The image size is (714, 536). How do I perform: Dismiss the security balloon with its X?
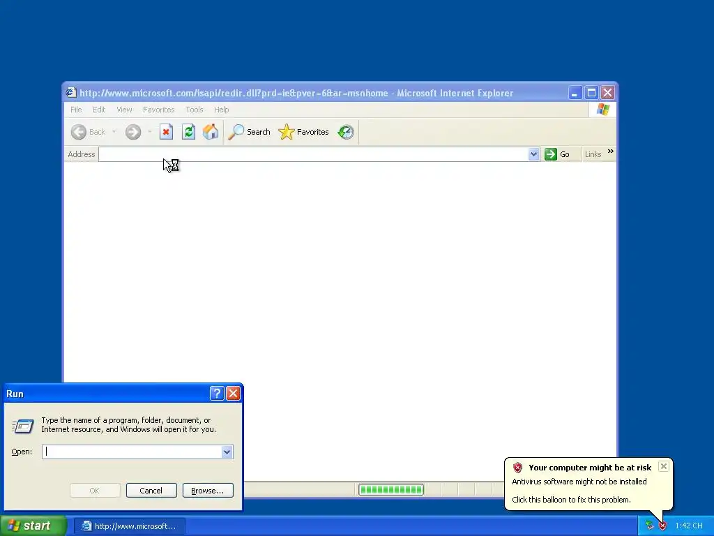(x=664, y=466)
